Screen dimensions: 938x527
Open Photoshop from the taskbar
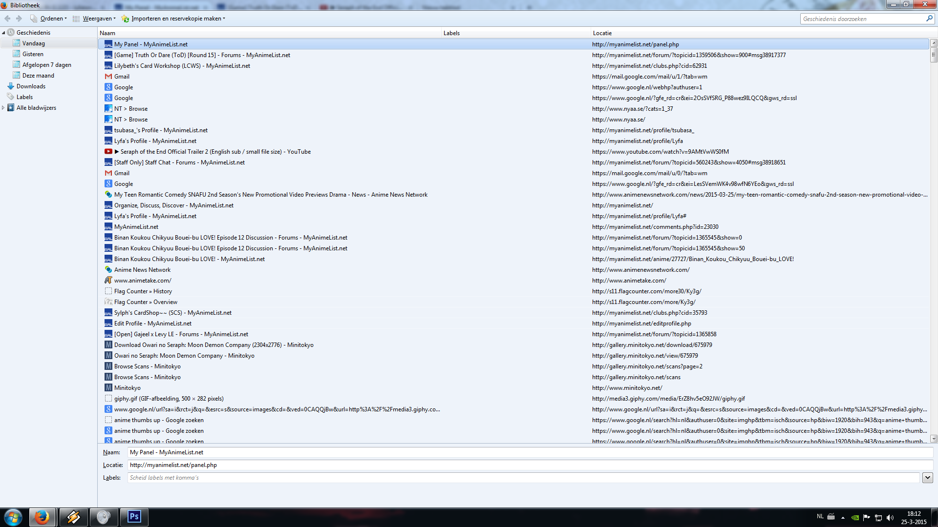tap(134, 517)
